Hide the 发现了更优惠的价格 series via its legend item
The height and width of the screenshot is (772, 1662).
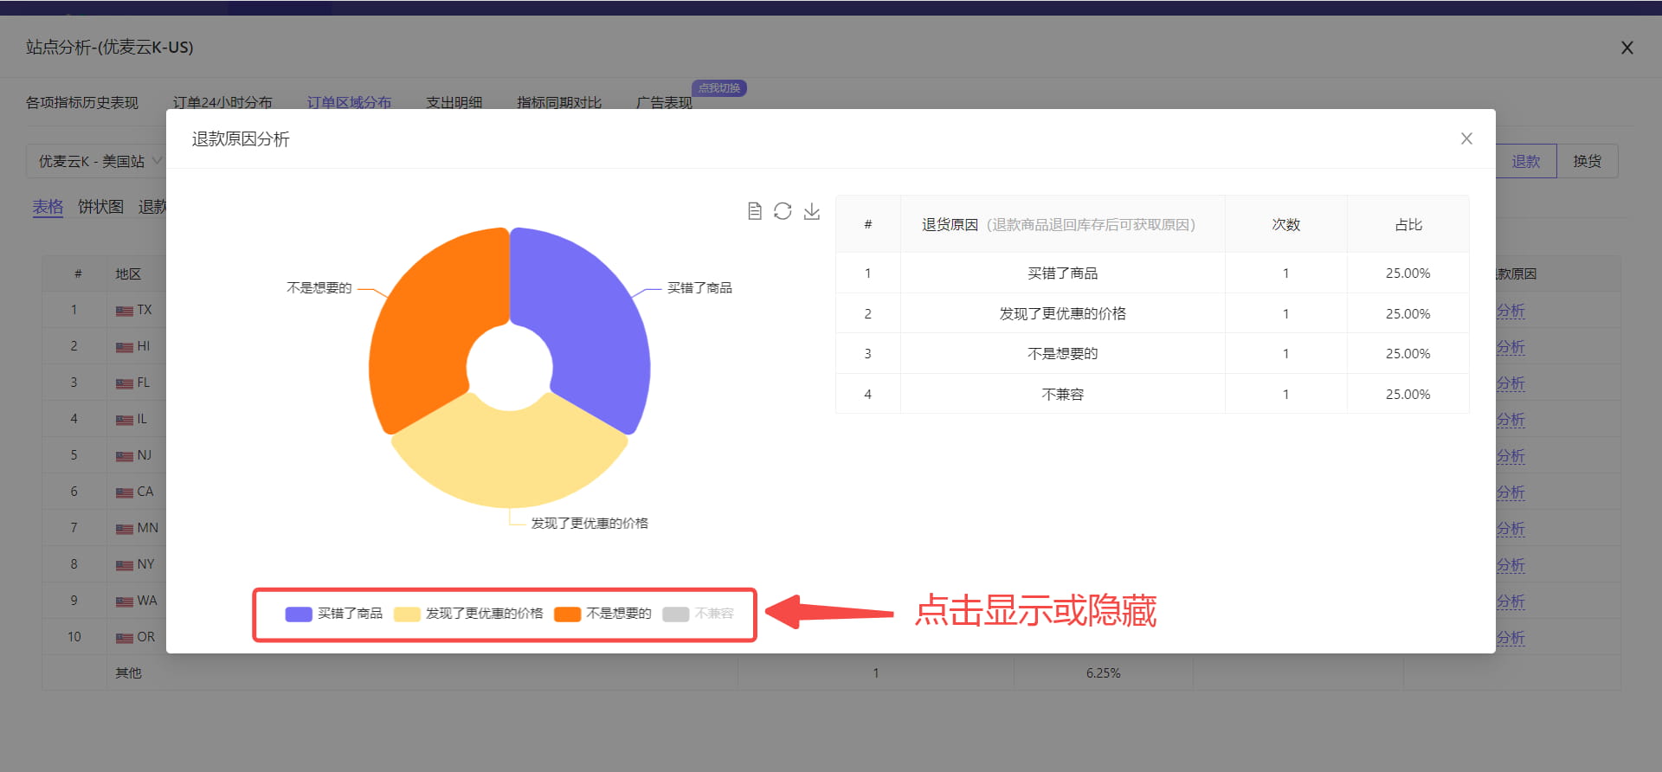pyautogui.click(x=468, y=614)
